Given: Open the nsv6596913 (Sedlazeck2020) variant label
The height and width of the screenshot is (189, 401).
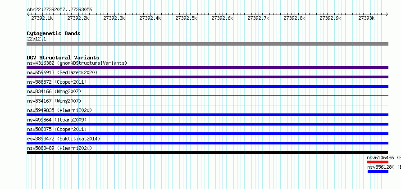Looking at the screenshot, I should click(x=62, y=72).
